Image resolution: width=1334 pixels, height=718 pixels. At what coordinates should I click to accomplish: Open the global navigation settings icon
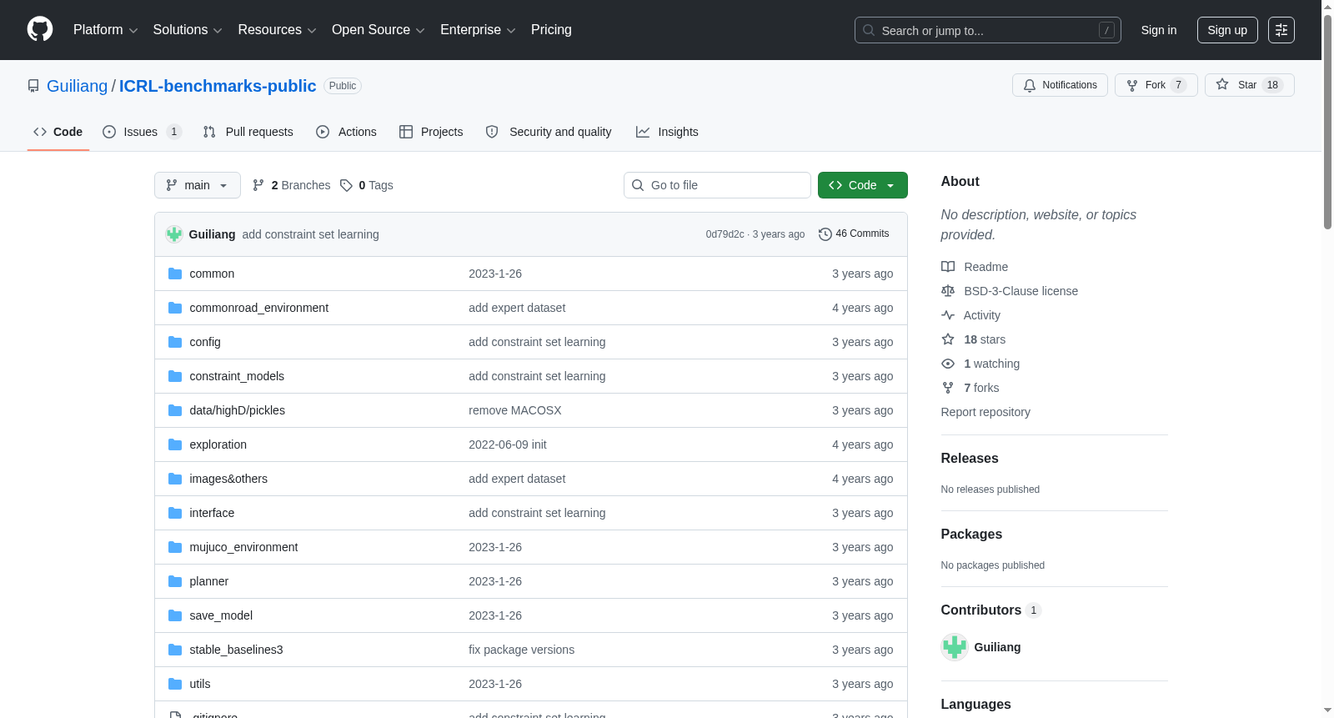click(x=1281, y=30)
